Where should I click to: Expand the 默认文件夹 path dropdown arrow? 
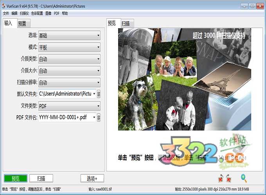coord(94,94)
